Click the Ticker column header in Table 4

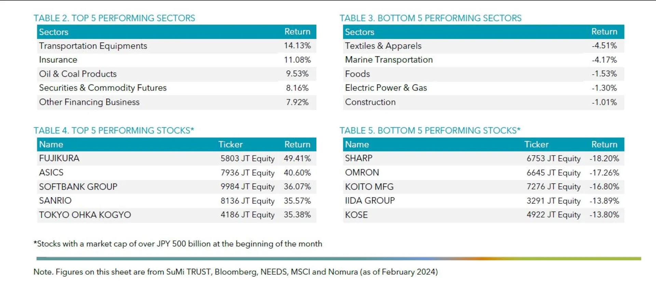click(x=230, y=144)
